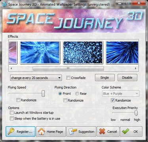Enable the Crossfade checkbox

(x=68, y=78)
